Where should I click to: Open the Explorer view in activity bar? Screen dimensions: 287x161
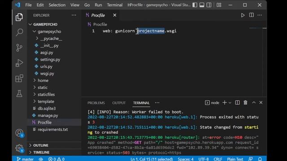click(x=19, y=17)
